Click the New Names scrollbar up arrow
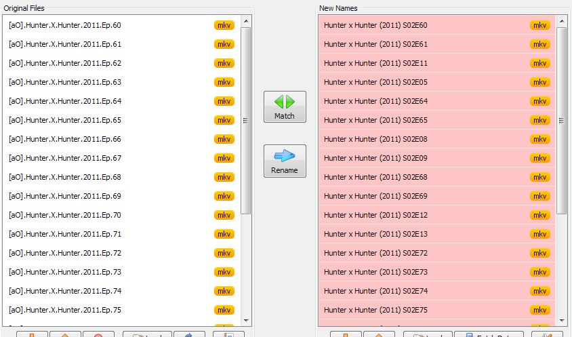Screen dimensions: 572x337 click(x=561, y=21)
